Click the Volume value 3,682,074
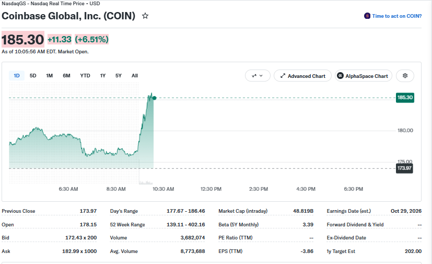The image size is (432, 264). point(193,237)
